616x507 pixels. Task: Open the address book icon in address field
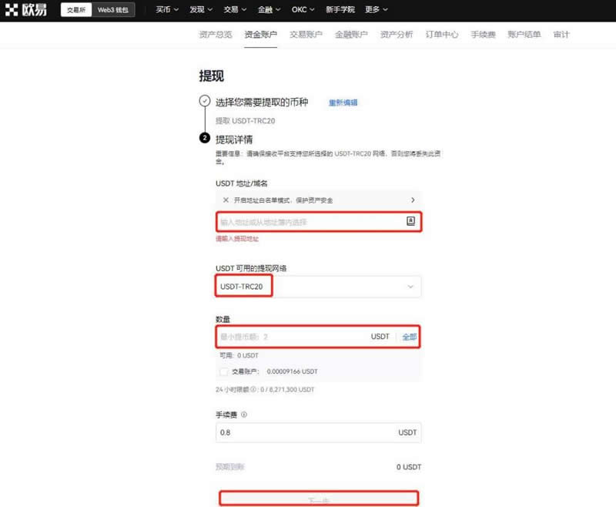click(x=410, y=221)
